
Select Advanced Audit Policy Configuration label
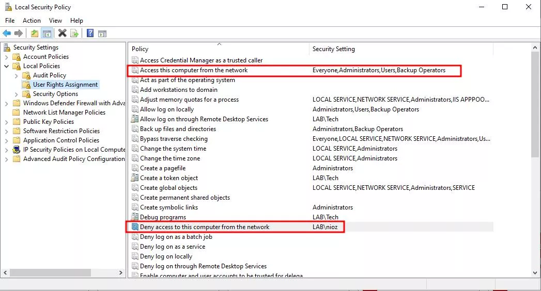point(74,159)
